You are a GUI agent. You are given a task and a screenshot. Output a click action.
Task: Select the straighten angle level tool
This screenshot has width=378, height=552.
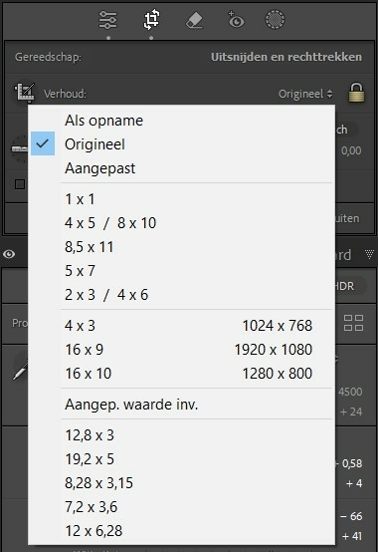tap(19, 148)
